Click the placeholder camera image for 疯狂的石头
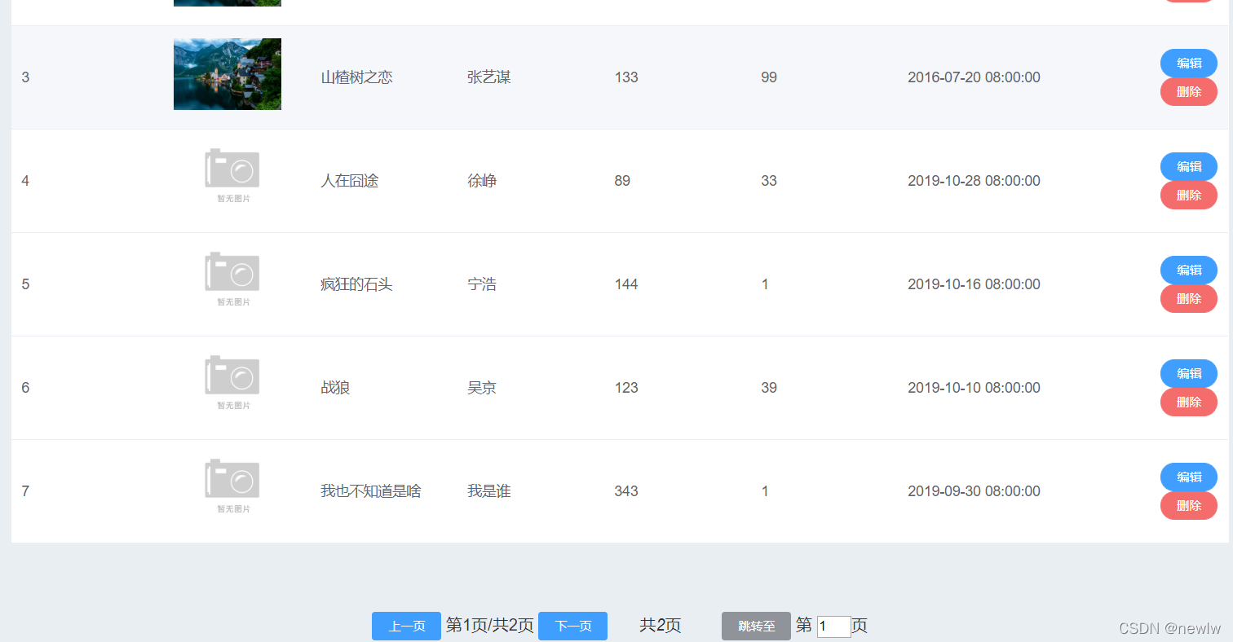Screen dimensions: 1233x642 (x=232, y=279)
